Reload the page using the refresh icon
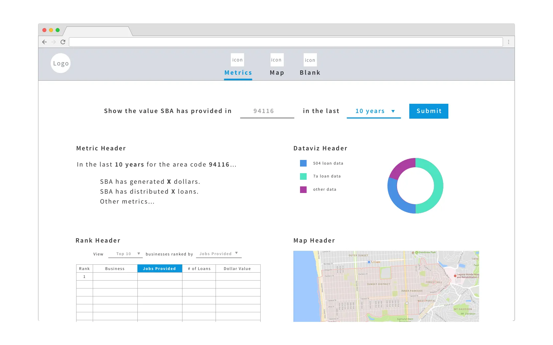 coord(63,42)
